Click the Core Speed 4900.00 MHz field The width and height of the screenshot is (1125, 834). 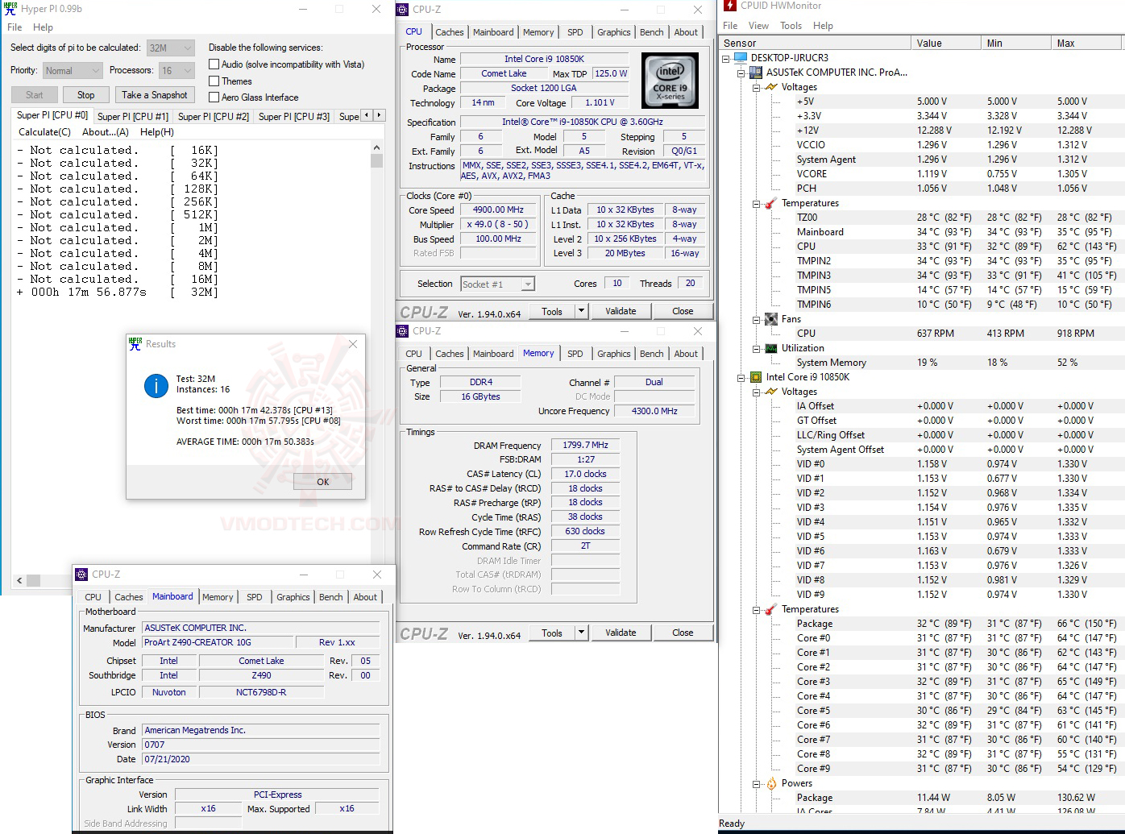498,210
